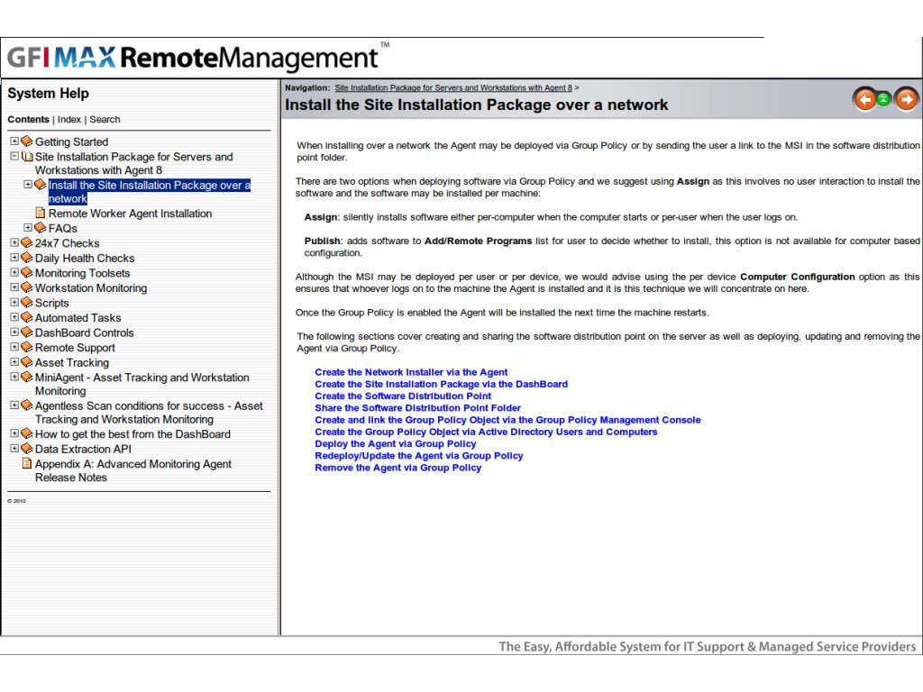Click the book icon beside DashBoard Controls
Screen dimensions: 923x692
tap(27, 332)
